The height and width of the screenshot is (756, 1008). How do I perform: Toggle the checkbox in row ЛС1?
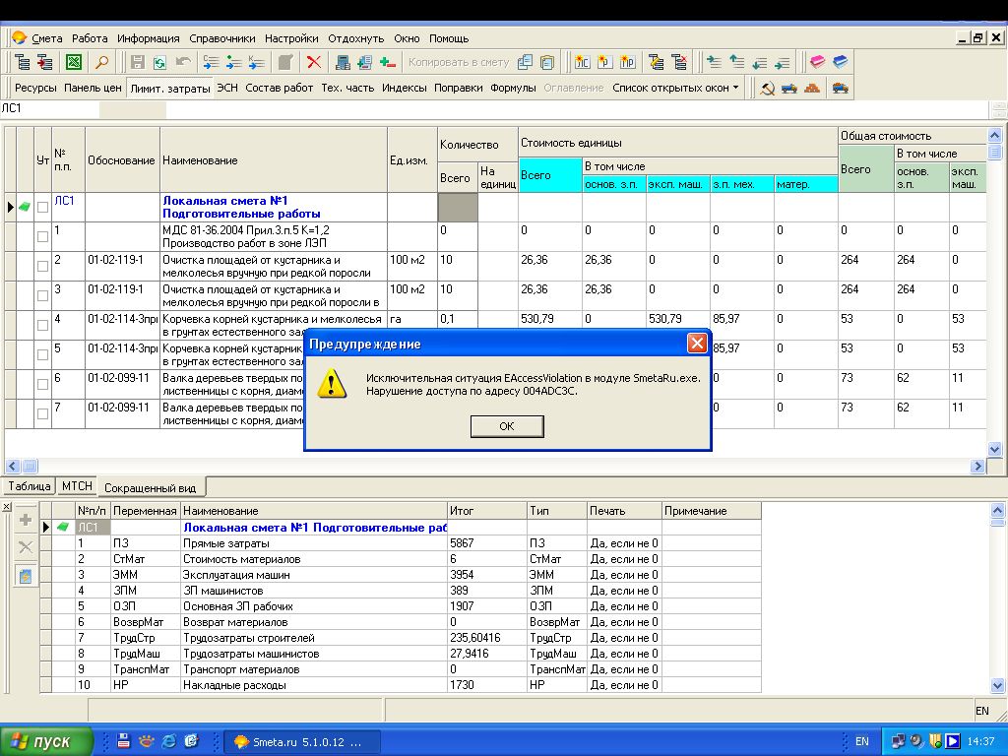(x=42, y=208)
